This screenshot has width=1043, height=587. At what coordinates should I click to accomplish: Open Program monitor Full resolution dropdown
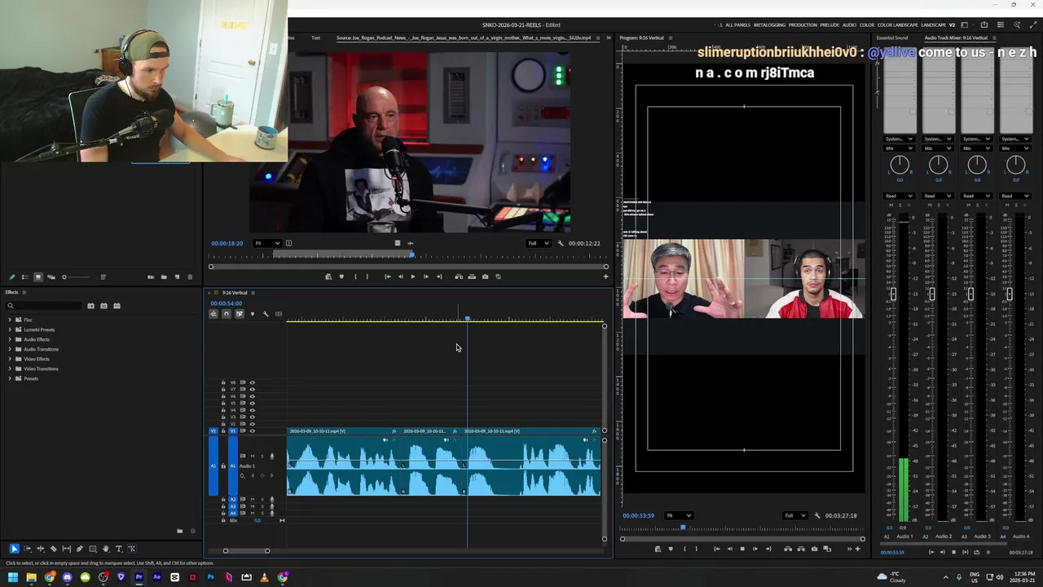coord(794,515)
